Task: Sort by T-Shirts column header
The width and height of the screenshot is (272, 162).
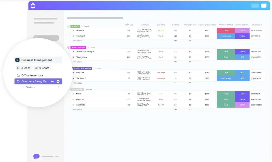Action: (x=176, y=25)
